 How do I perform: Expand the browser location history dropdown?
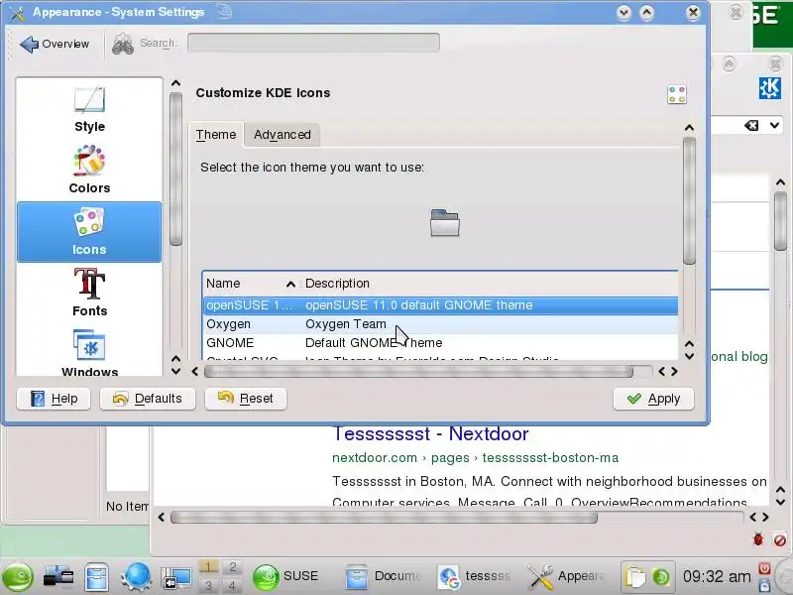click(x=775, y=125)
